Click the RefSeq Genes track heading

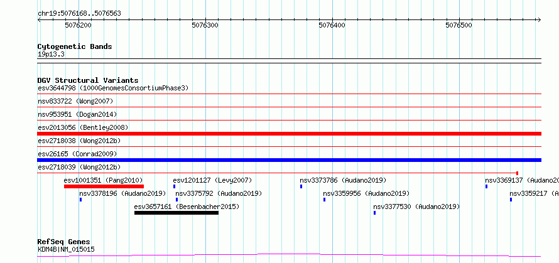(x=63, y=242)
